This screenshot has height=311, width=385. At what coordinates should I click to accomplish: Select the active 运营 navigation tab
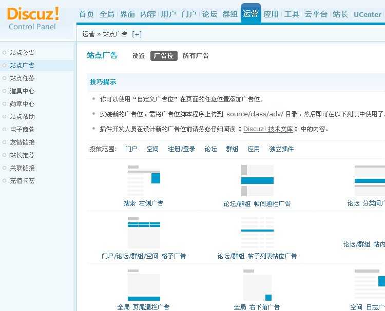[251, 14]
